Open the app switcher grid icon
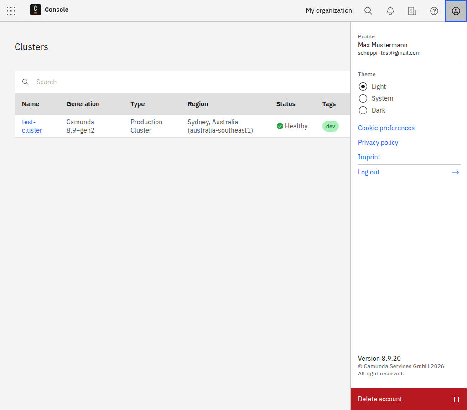The height and width of the screenshot is (410, 467). (11, 11)
